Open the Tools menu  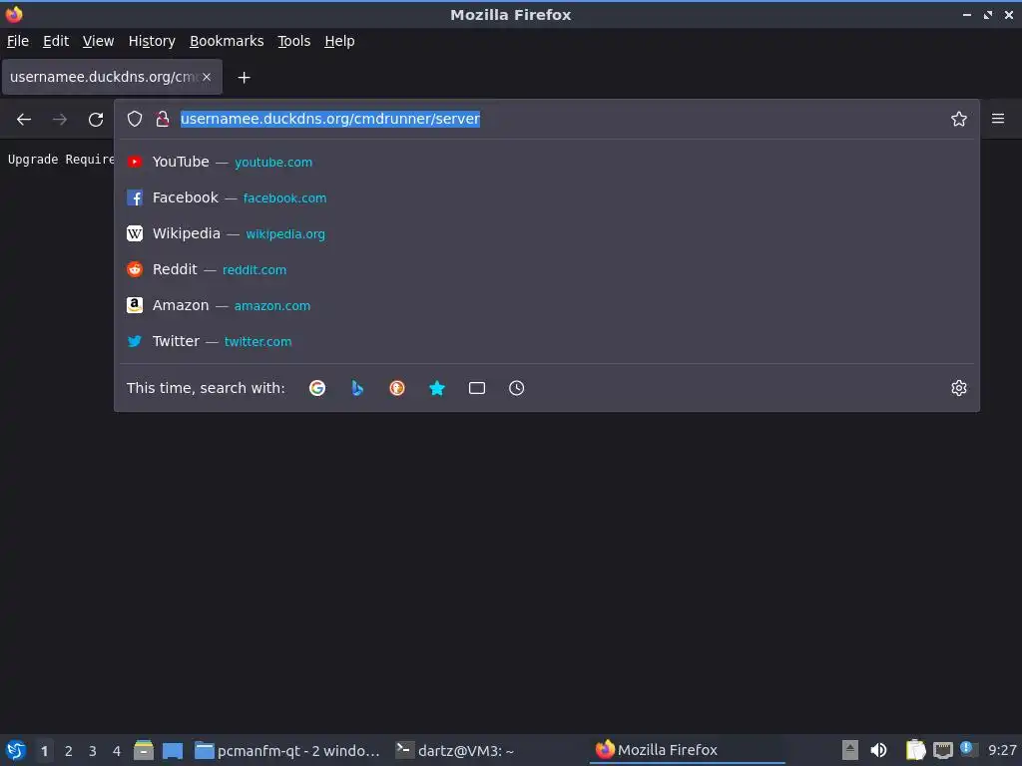click(294, 41)
